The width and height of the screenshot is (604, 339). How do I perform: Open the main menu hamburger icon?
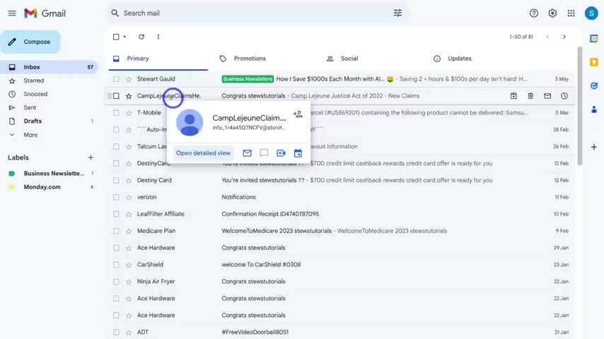point(12,13)
